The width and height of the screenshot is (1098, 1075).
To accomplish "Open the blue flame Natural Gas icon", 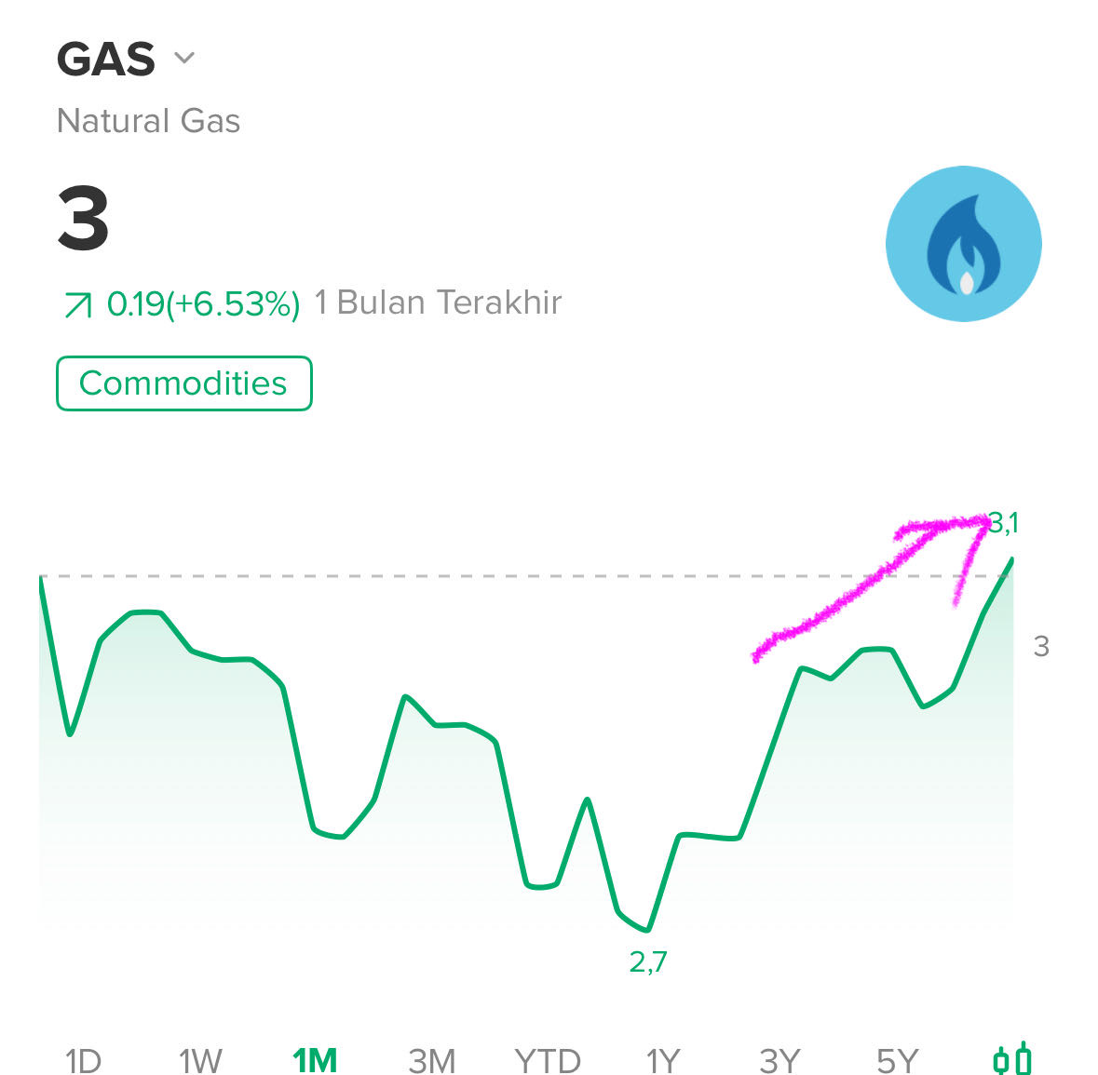I will [964, 244].
